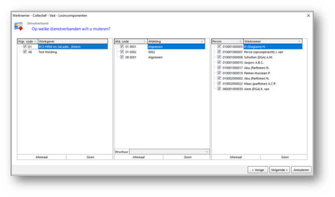Sort Afdeling column using its arrow
This screenshot has height=197, width=335.
(202, 41)
